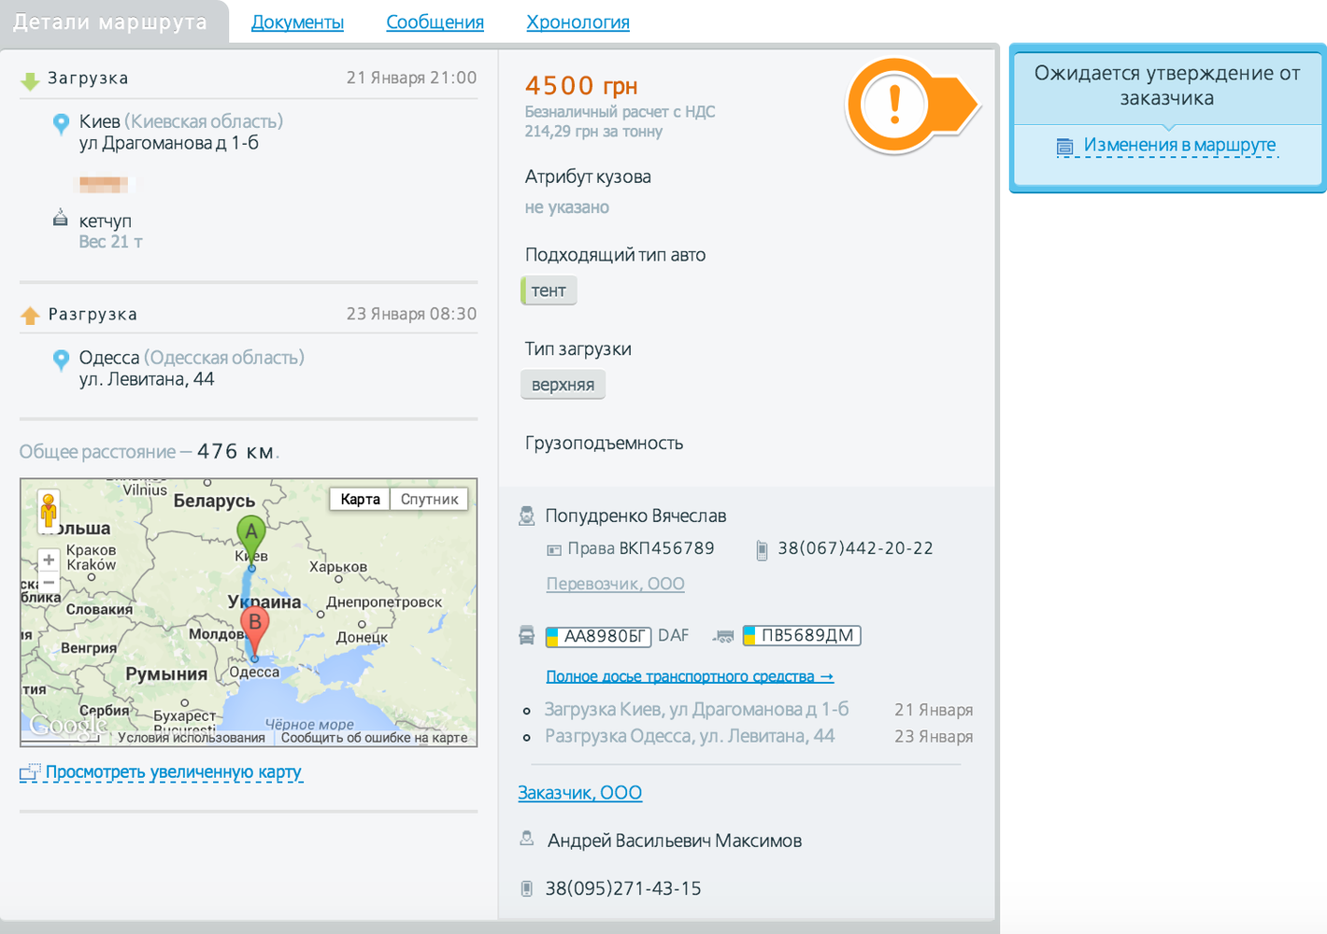Open Заказчик, ООО company link
This screenshot has height=934, width=1327.
pyautogui.click(x=580, y=793)
